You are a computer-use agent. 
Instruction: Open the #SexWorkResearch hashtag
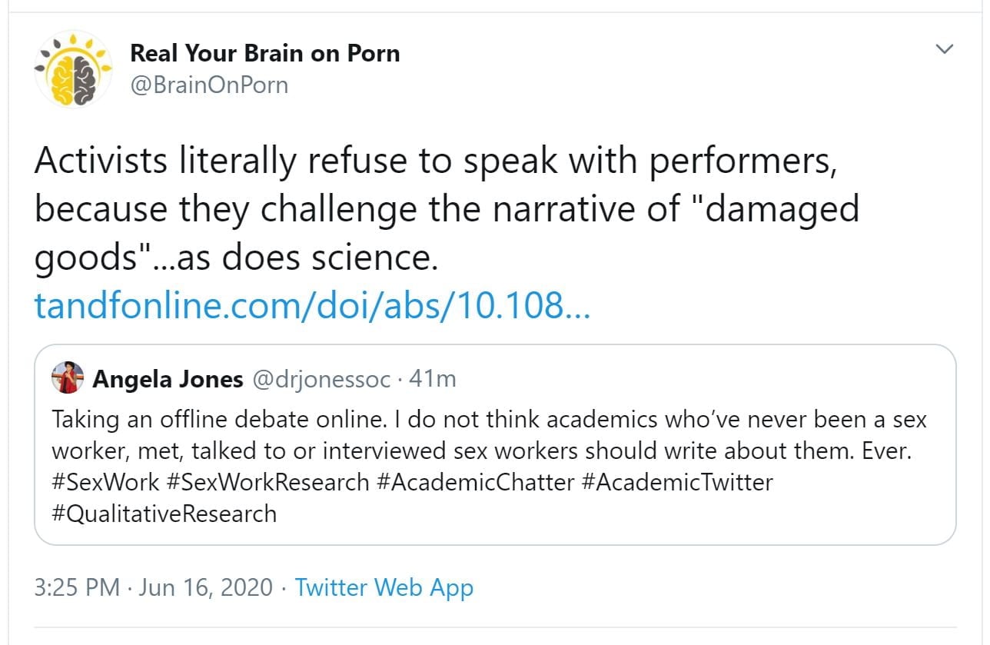click(267, 482)
